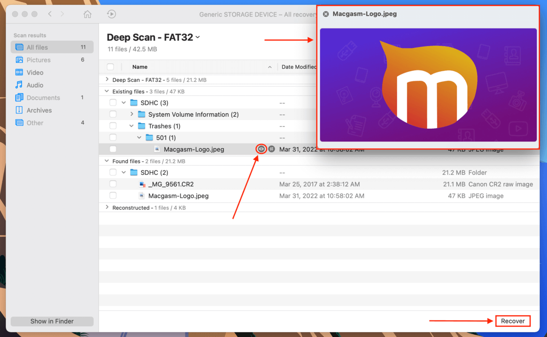
Task: Check the Trashes (1) checkbox
Action: [x=113, y=126]
